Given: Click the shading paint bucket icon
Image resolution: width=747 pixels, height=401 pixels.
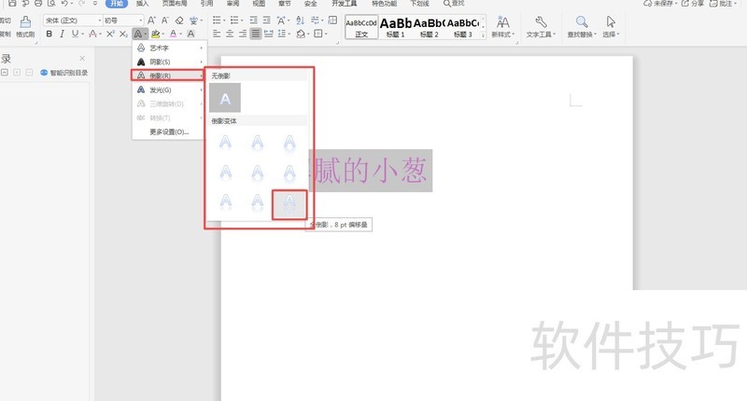Looking at the screenshot, I should [x=300, y=34].
